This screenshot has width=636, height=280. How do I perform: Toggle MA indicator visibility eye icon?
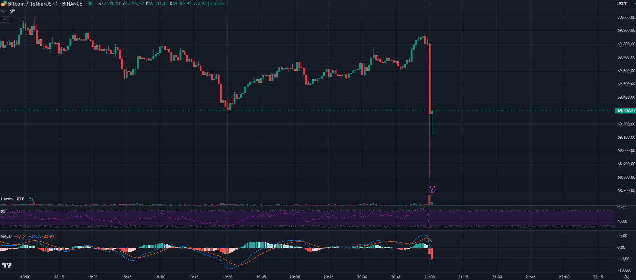tap(13, 11)
